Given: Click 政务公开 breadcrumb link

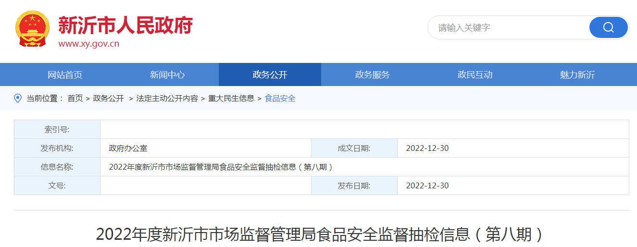Looking at the screenshot, I should tap(108, 98).
